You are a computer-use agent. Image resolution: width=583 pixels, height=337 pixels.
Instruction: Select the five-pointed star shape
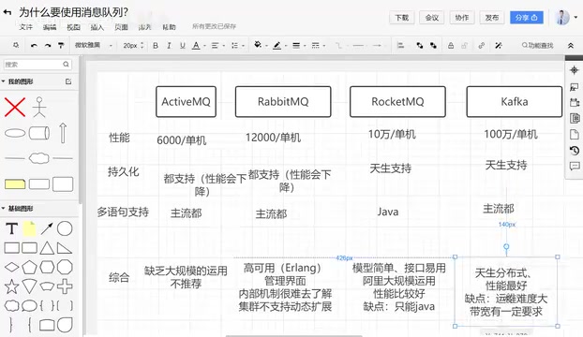point(11,286)
